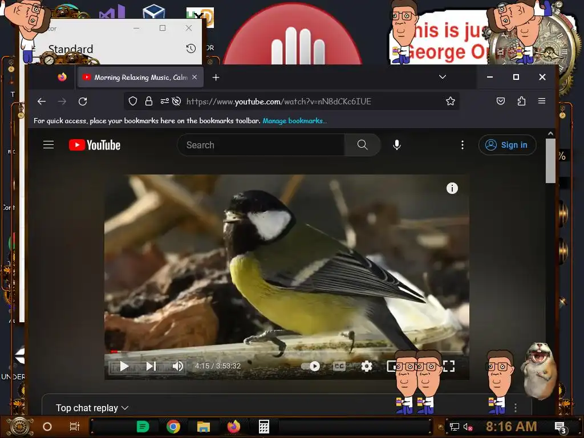Skip to the next video

151,367
